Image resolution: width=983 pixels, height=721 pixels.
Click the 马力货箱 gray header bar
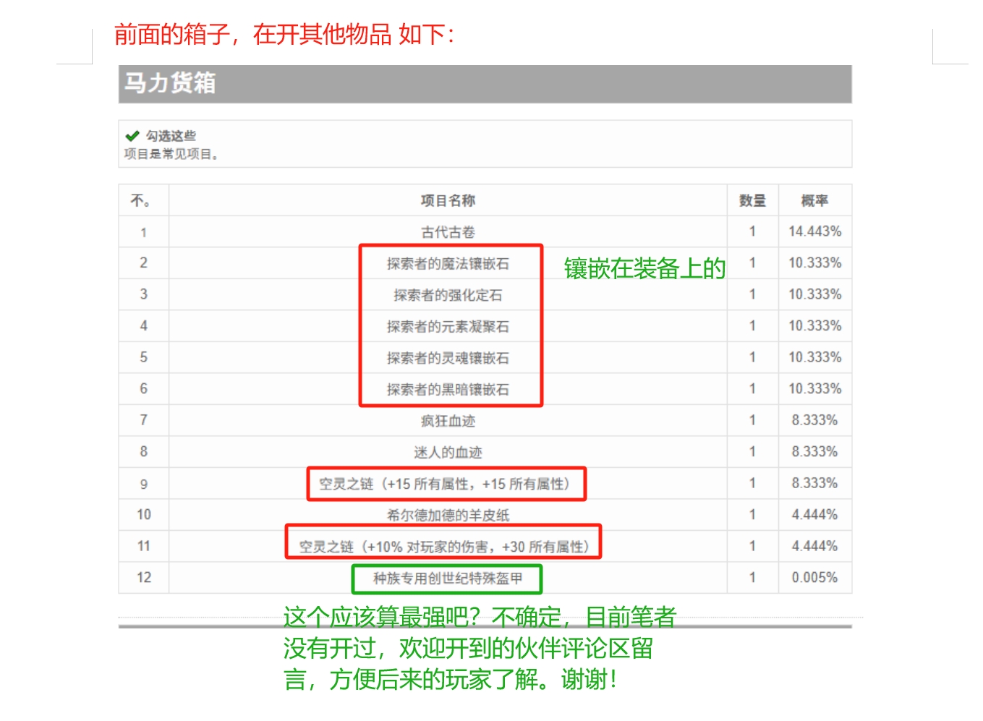point(485,84)
